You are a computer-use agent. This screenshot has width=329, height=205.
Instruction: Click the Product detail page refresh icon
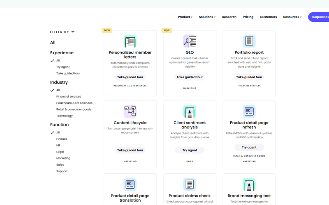coord(249,111)
